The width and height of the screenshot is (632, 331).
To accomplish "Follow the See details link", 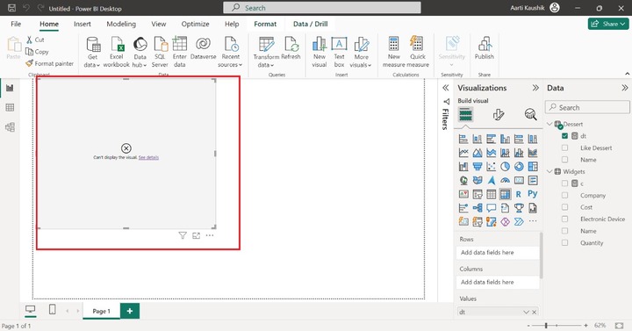I will point(148,158).
